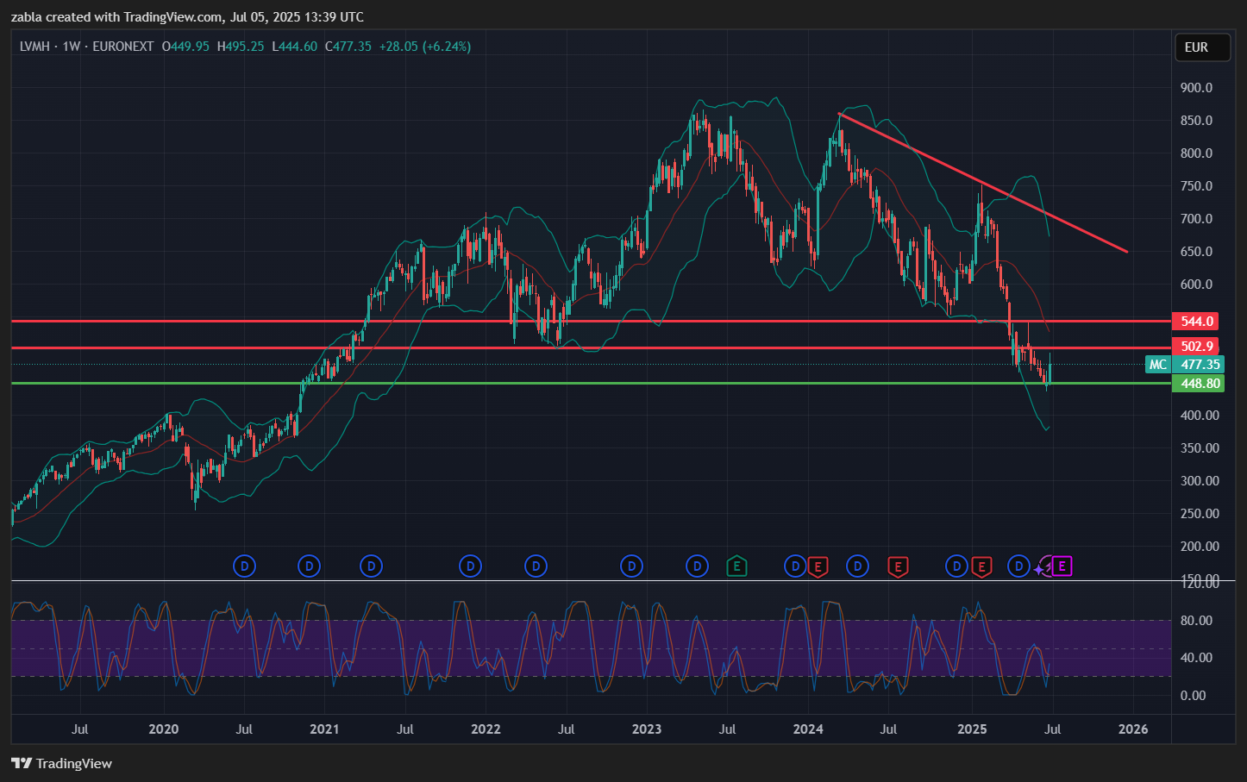Viewport: 1247px width, 782px height.
Task: Select the red descending trendline
Action: pyautogui.click(x=983, y=182)
